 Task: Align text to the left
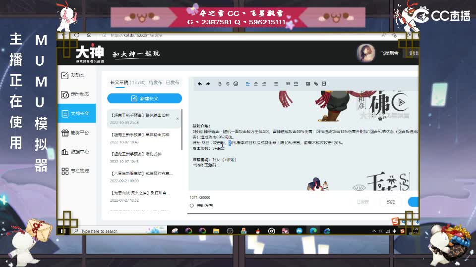pyautogui.click(x=248, y=84)
